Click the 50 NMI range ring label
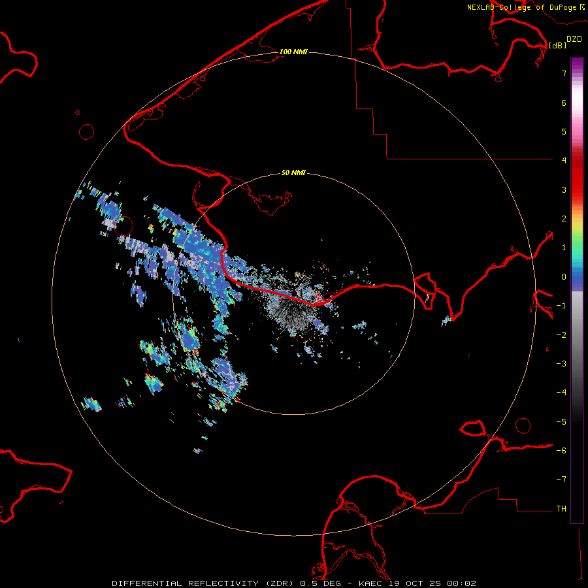This screenshot has width=588, height=588. tap(293, 172)
